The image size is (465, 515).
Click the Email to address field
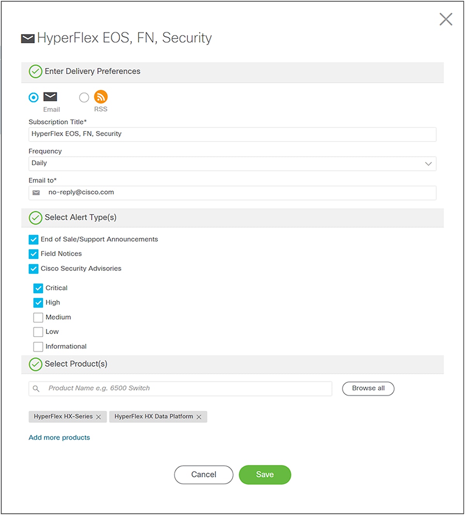[232, 193]
